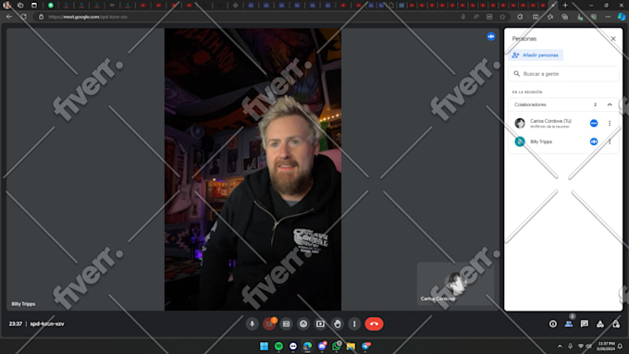Open Spotify from the taskbar

tap(278, 346)
